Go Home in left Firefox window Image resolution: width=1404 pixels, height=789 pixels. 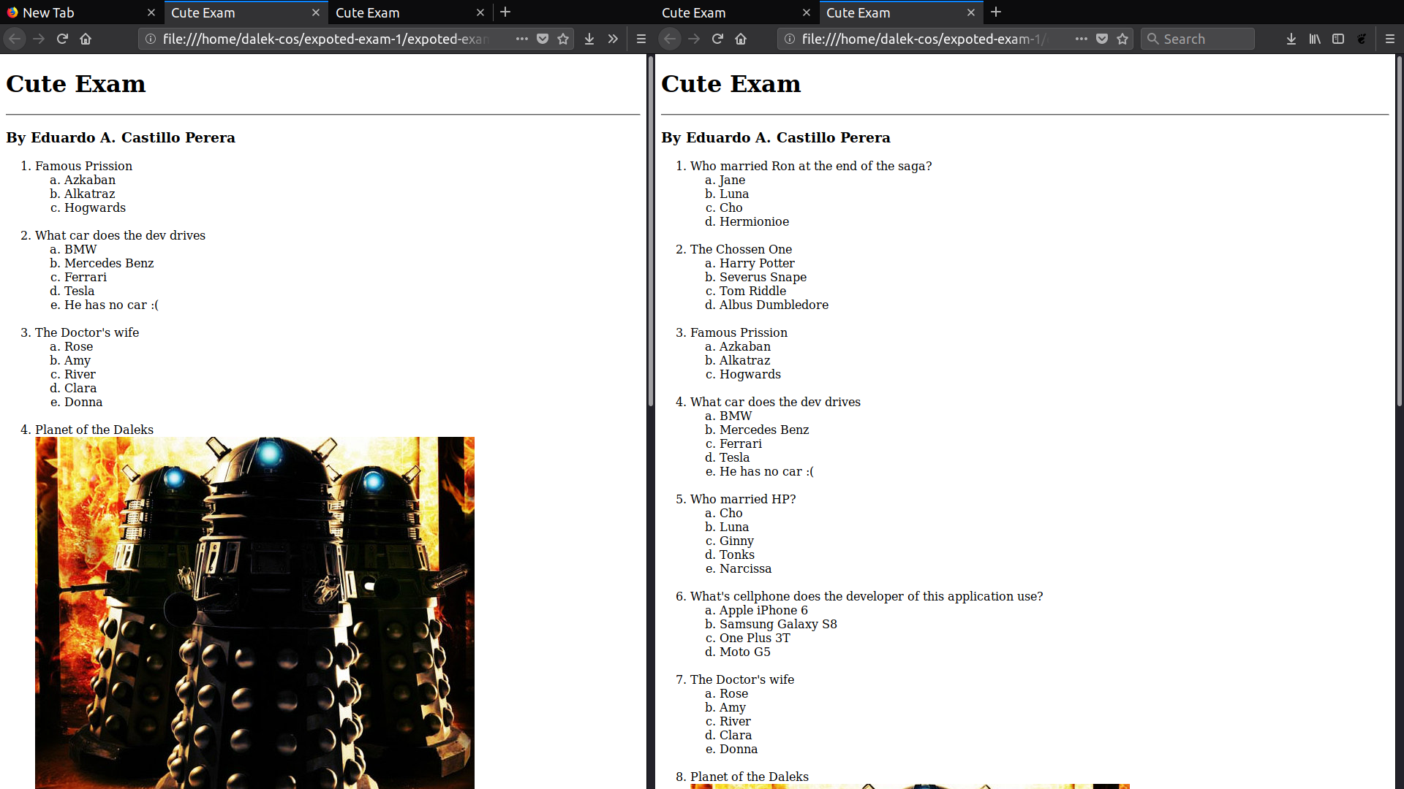(86, 39)
